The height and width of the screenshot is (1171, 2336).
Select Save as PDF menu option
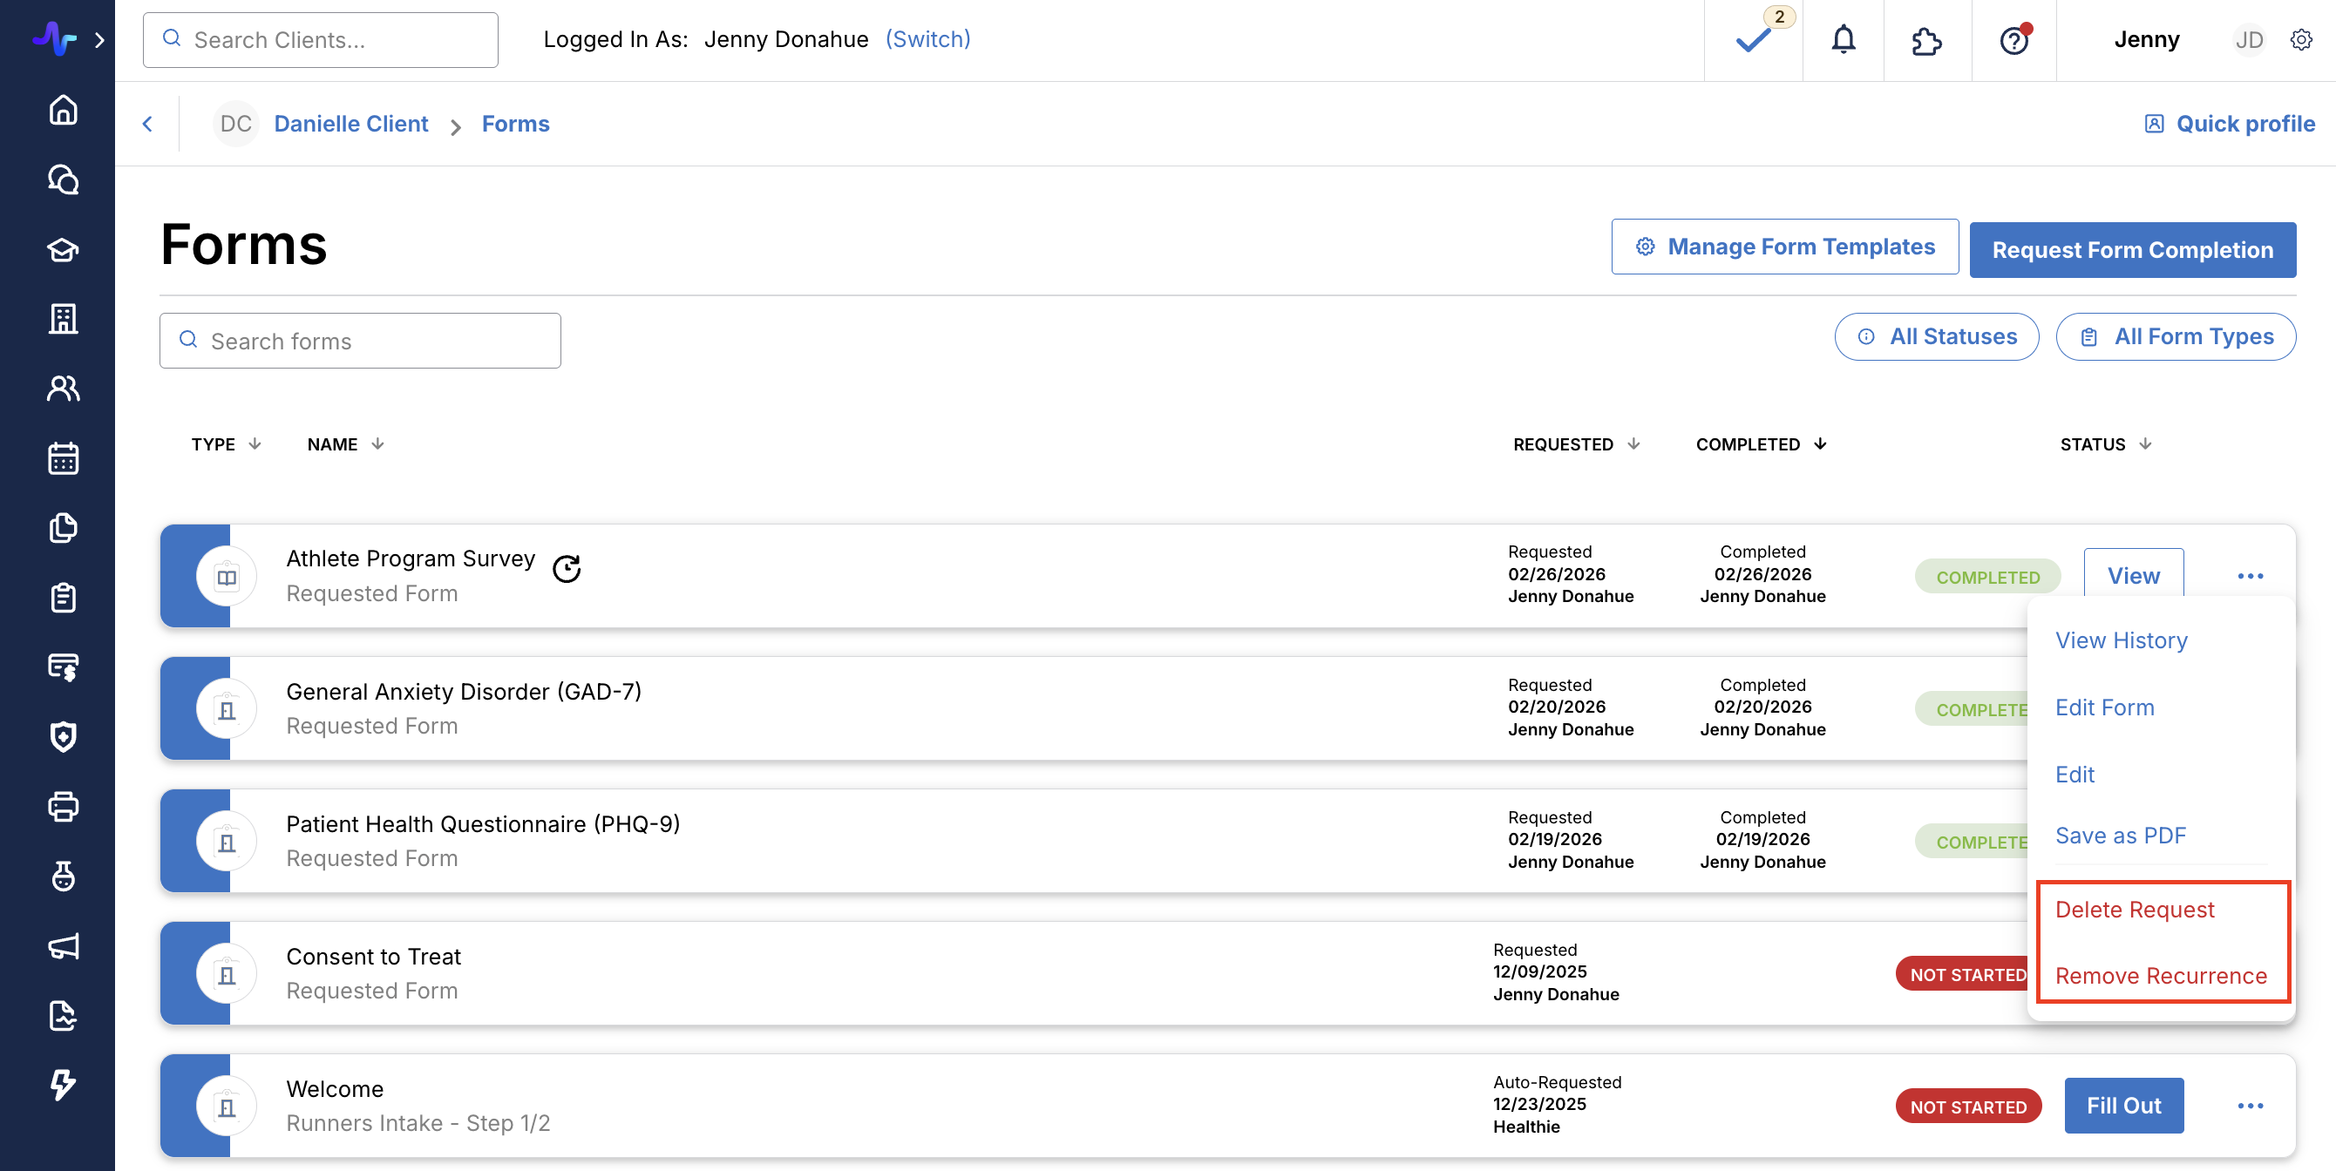(2120, 836)
